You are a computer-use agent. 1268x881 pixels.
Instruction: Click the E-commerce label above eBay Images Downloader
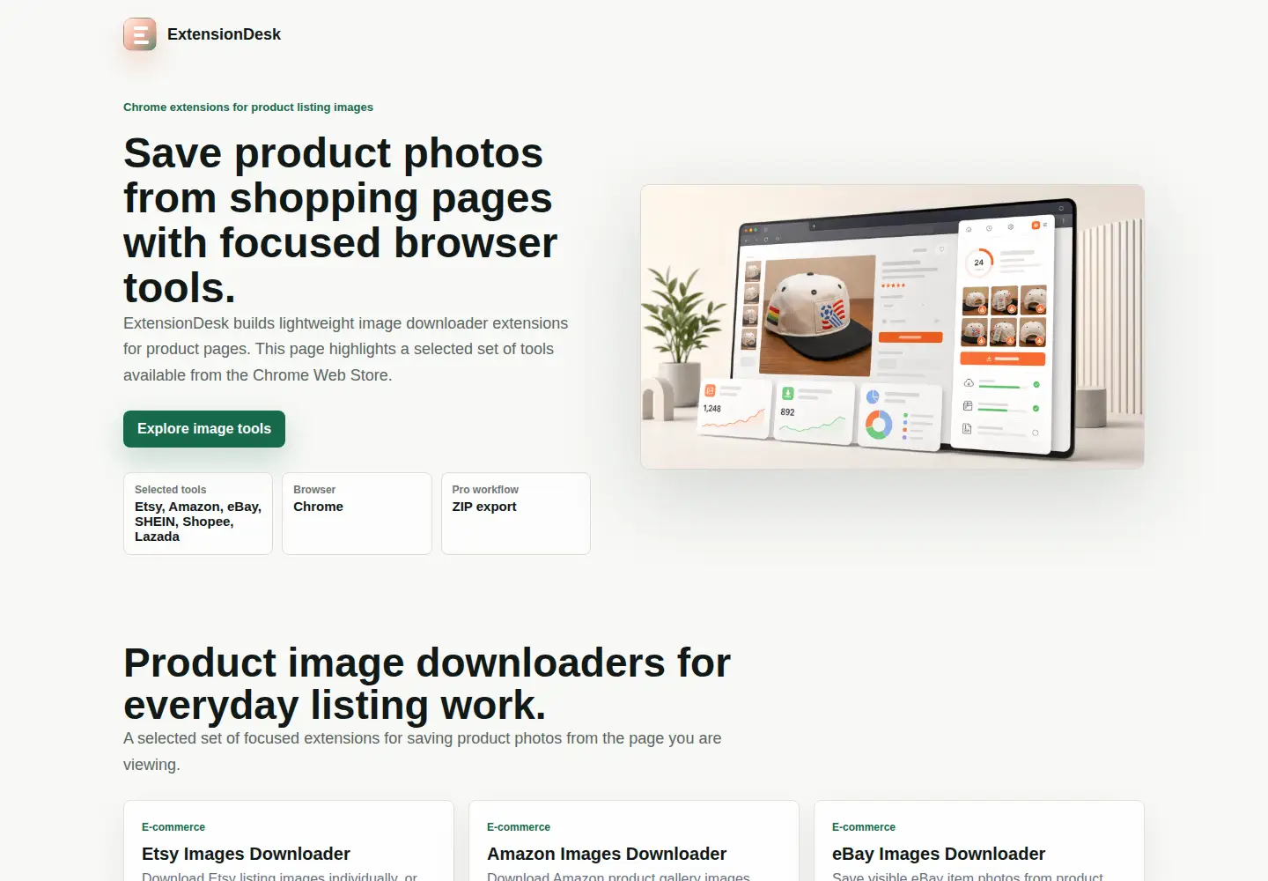point(864,827)
